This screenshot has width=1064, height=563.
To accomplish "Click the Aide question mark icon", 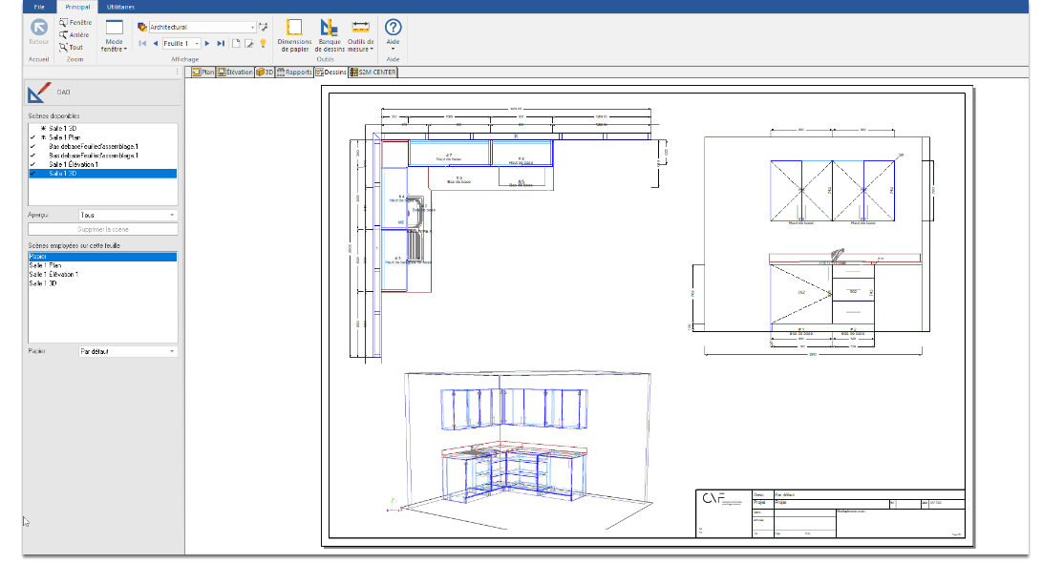I will click(393, 27).
